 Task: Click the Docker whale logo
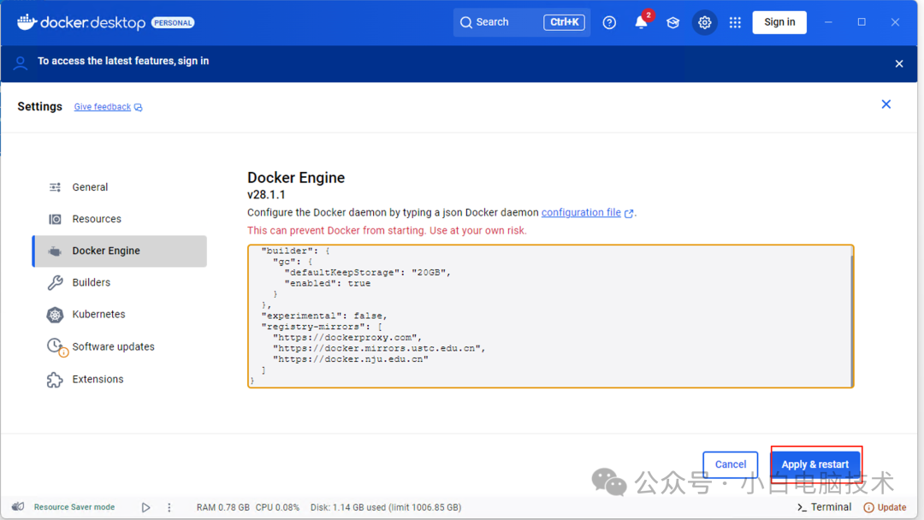click(27, 21)
